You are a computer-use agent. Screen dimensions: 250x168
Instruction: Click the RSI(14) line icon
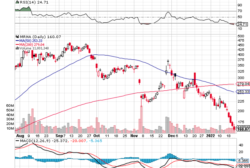point(17,2)
